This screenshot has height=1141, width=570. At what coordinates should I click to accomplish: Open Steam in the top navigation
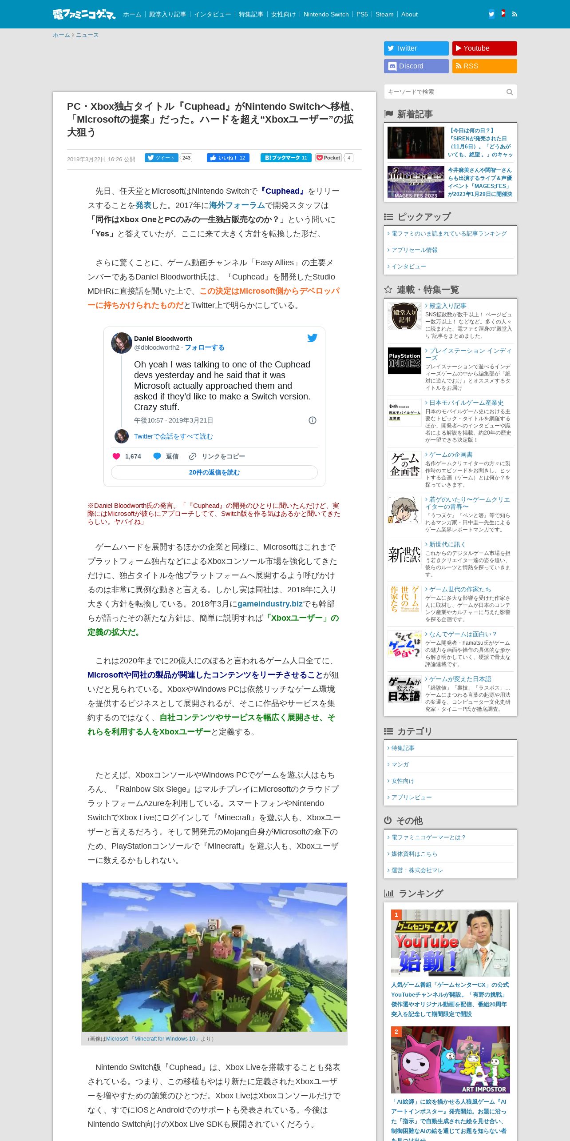[x=384, y=14]
